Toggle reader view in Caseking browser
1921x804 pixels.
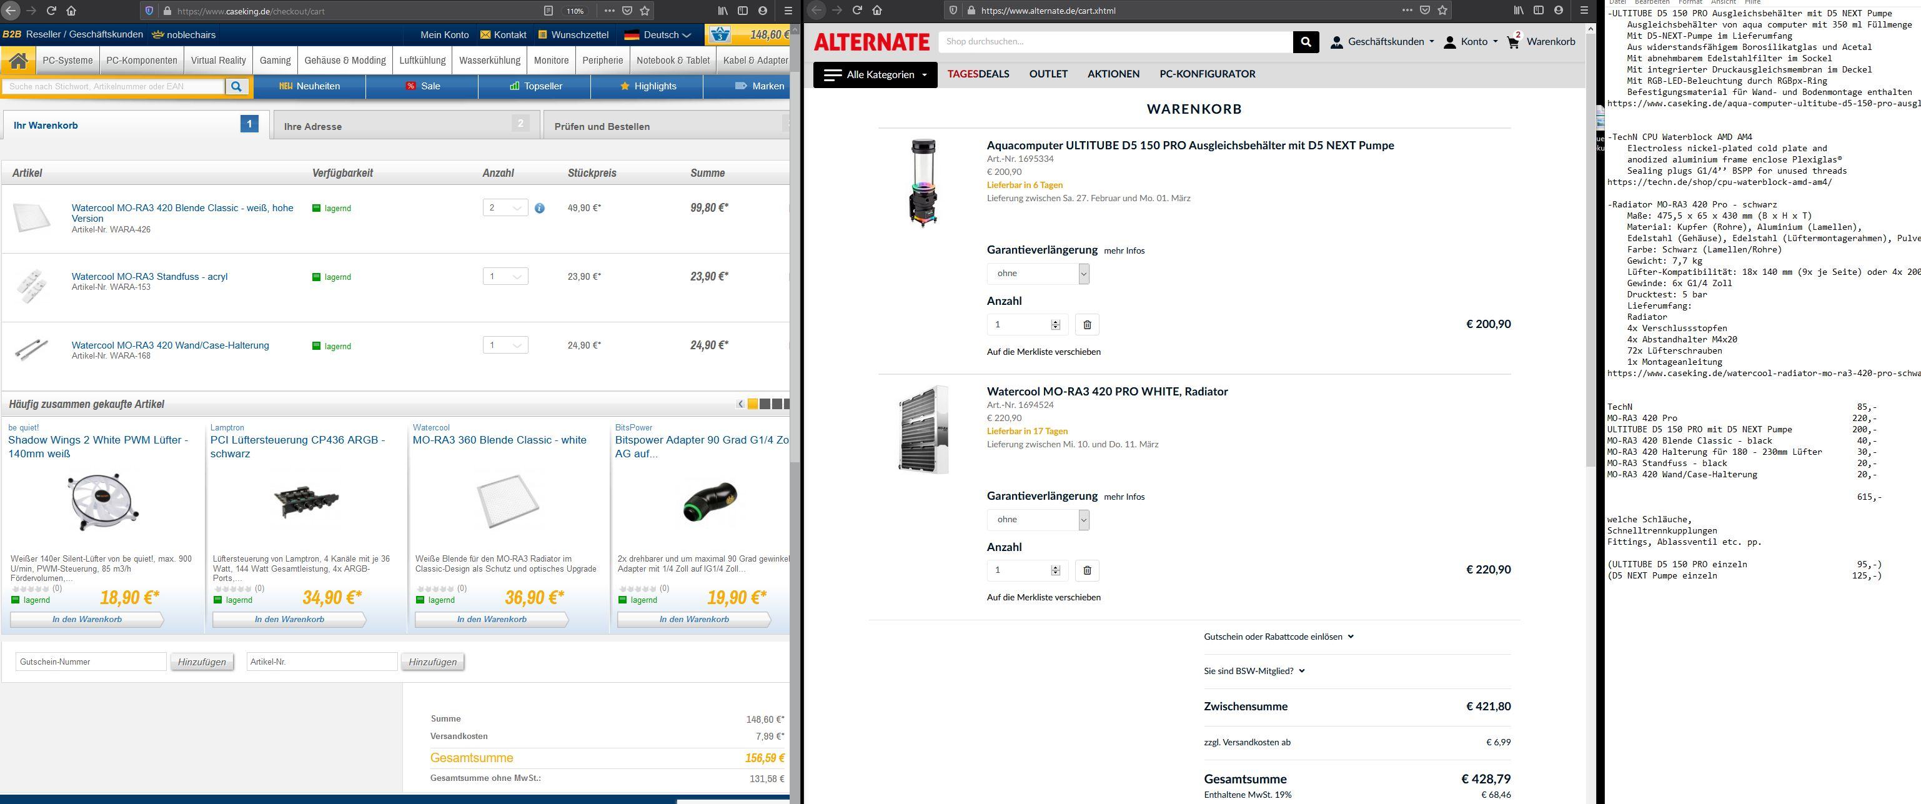pyautogui.click(x=548, y=11)
